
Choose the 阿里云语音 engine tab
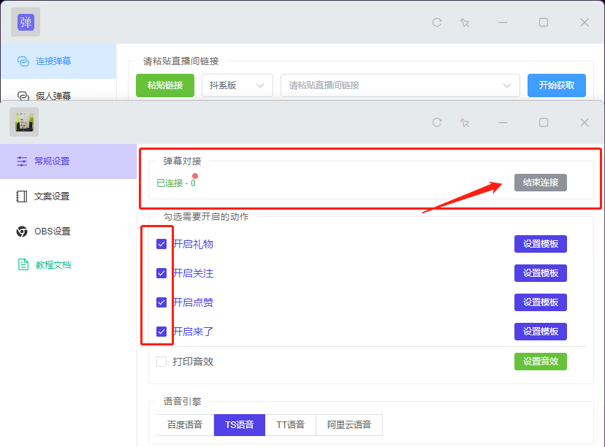tap(349, 424)
